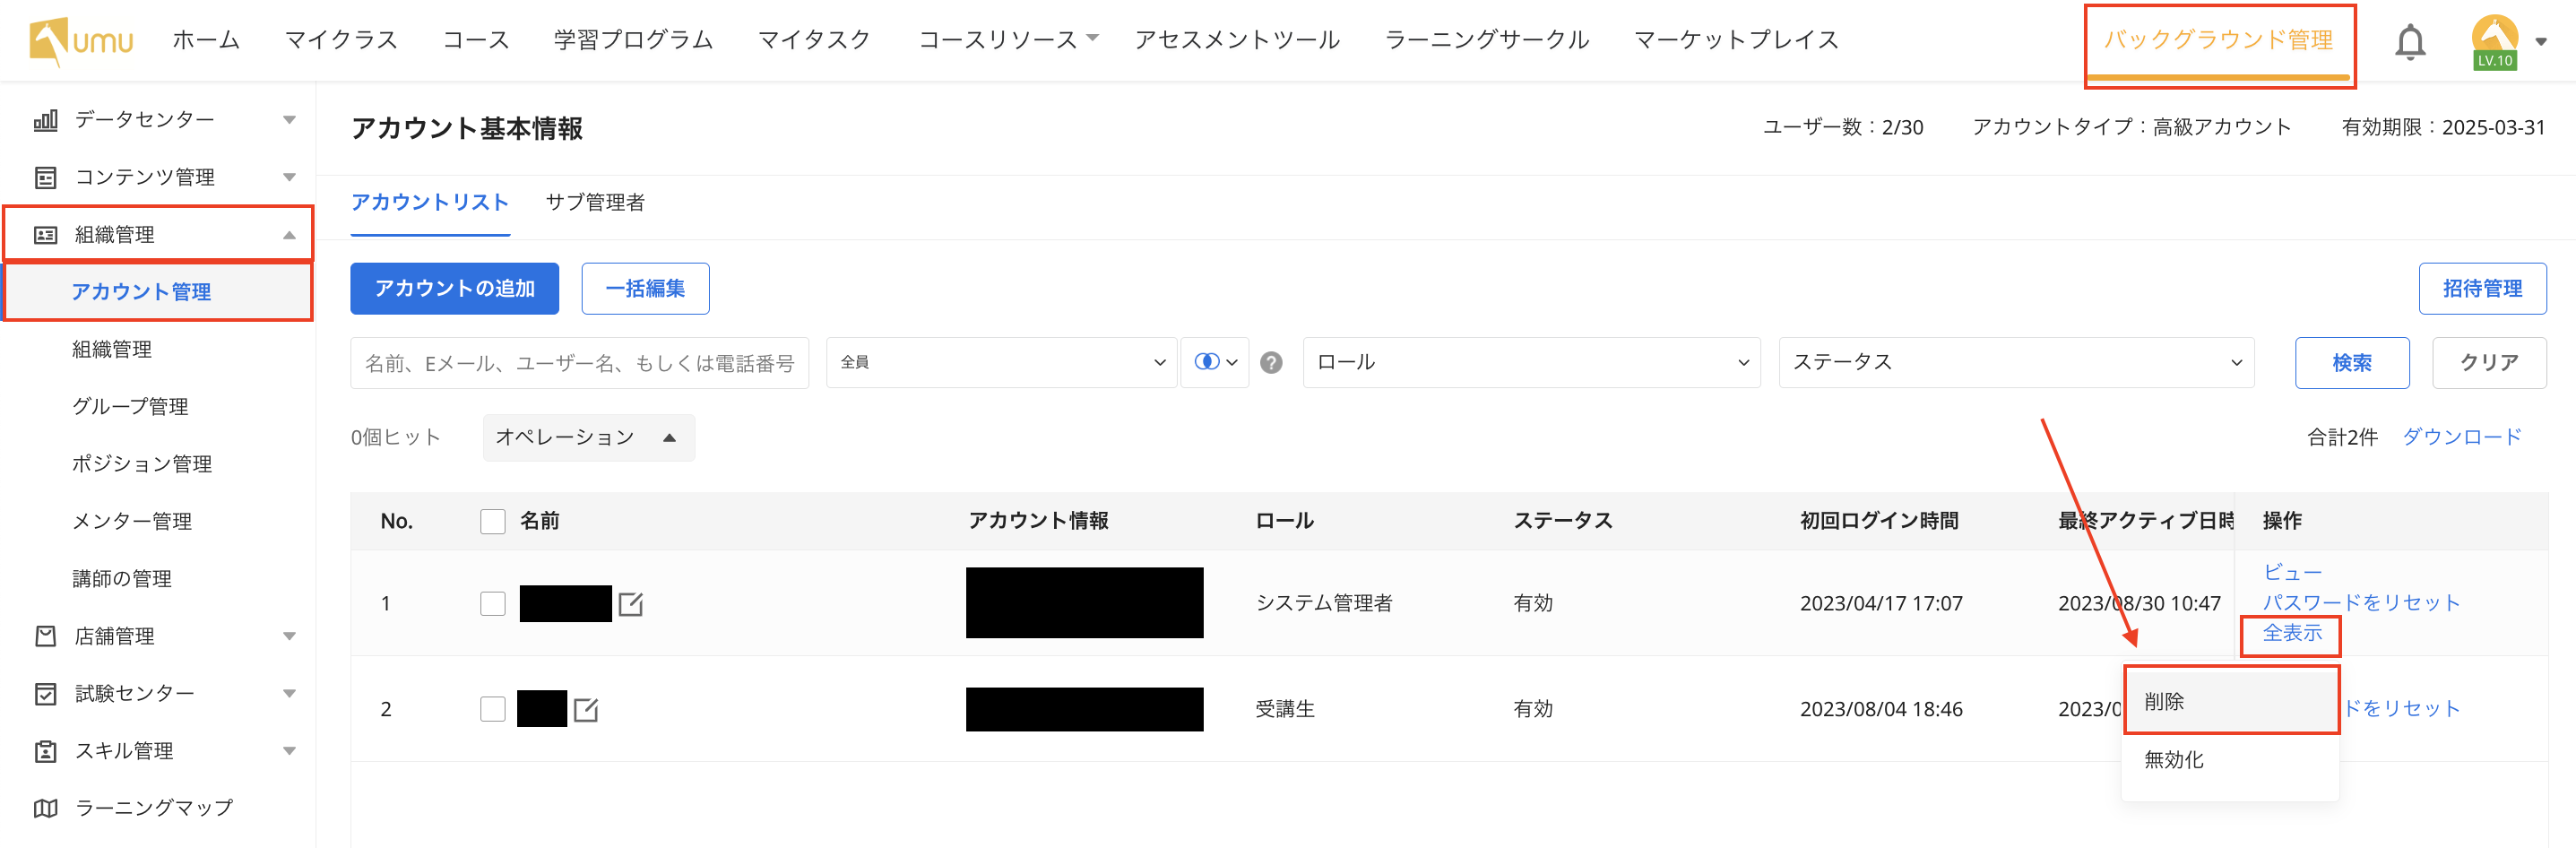The height and width of the screenshot is (848, 2576).
Task: Switch to the サブ管理者 tab
Action: click(x=595, y=203)
